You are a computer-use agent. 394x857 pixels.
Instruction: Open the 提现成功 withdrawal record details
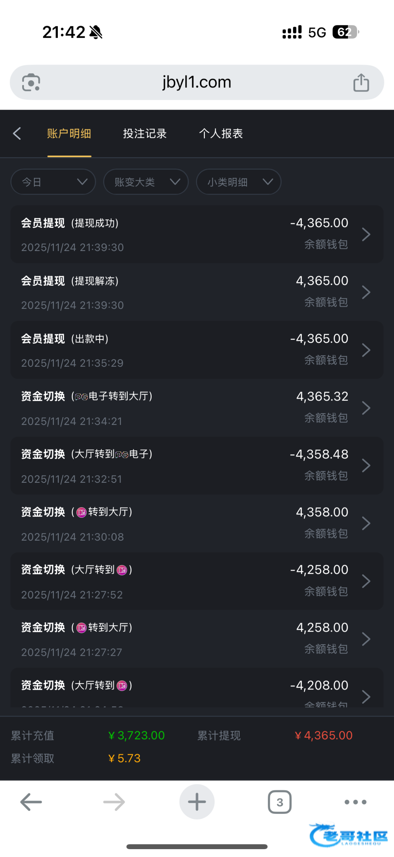tap(197, 234)
